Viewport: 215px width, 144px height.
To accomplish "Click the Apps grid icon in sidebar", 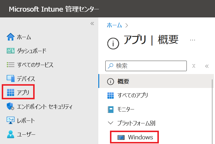I will pos(10,92).
